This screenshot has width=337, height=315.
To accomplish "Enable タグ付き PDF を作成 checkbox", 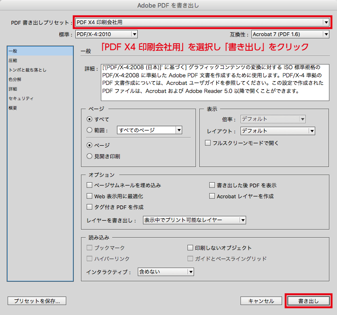I will [x=89, y=207].
